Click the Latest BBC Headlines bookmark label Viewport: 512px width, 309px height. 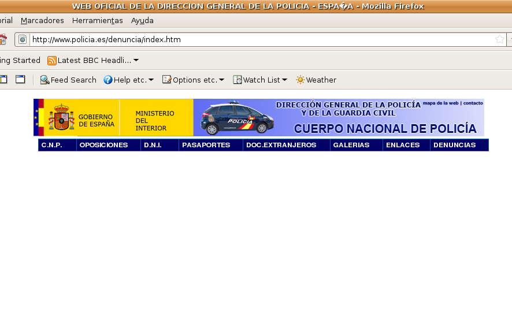[x=94, y=61]
